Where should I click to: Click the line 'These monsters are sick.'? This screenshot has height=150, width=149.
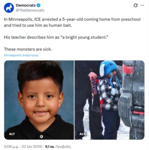(28, 49)
